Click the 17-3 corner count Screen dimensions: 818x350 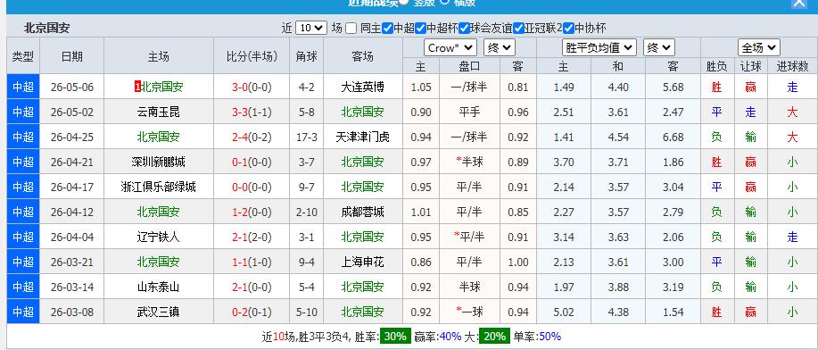tap(307, 137)
